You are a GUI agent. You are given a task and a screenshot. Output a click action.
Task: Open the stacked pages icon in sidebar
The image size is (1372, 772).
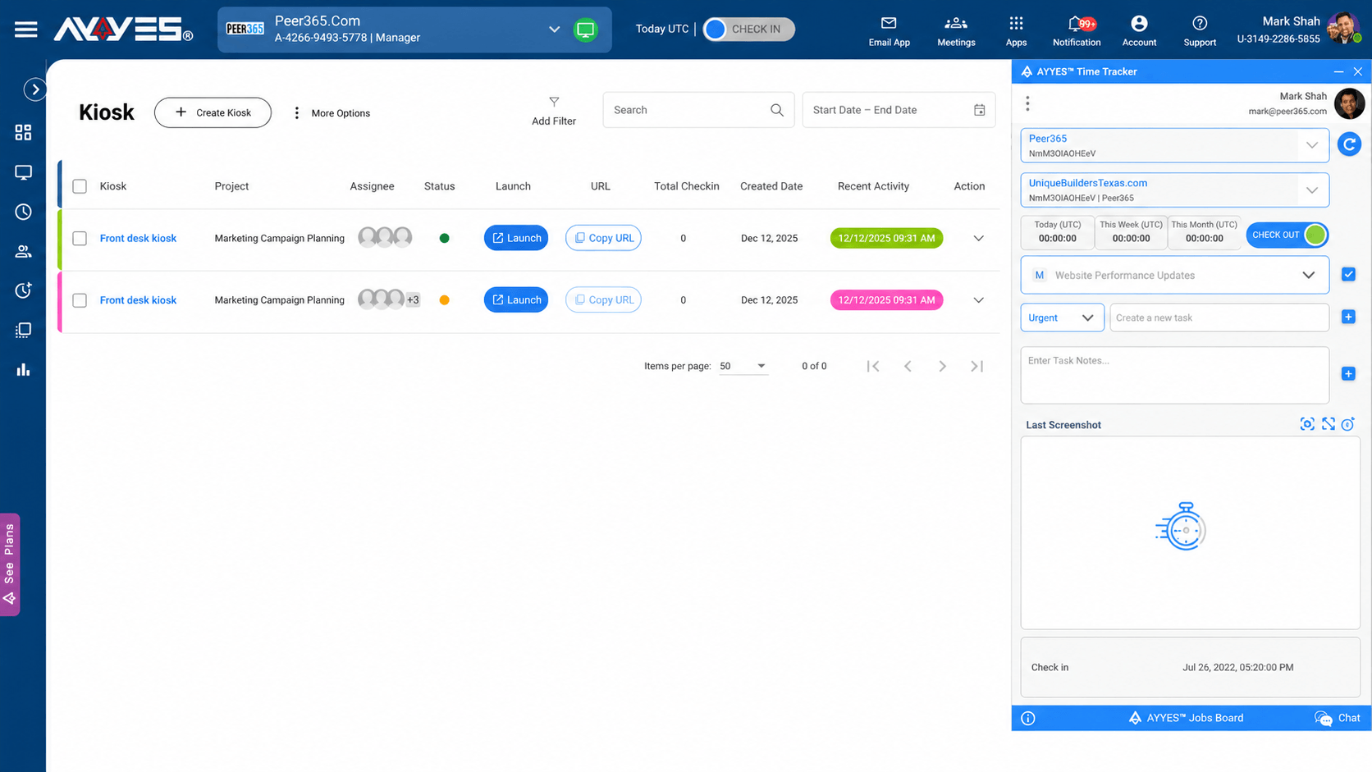(x=23, y=330)
